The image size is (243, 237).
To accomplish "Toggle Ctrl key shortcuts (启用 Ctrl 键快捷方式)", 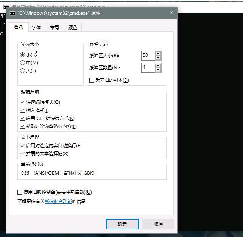I will tap(22, 118).
